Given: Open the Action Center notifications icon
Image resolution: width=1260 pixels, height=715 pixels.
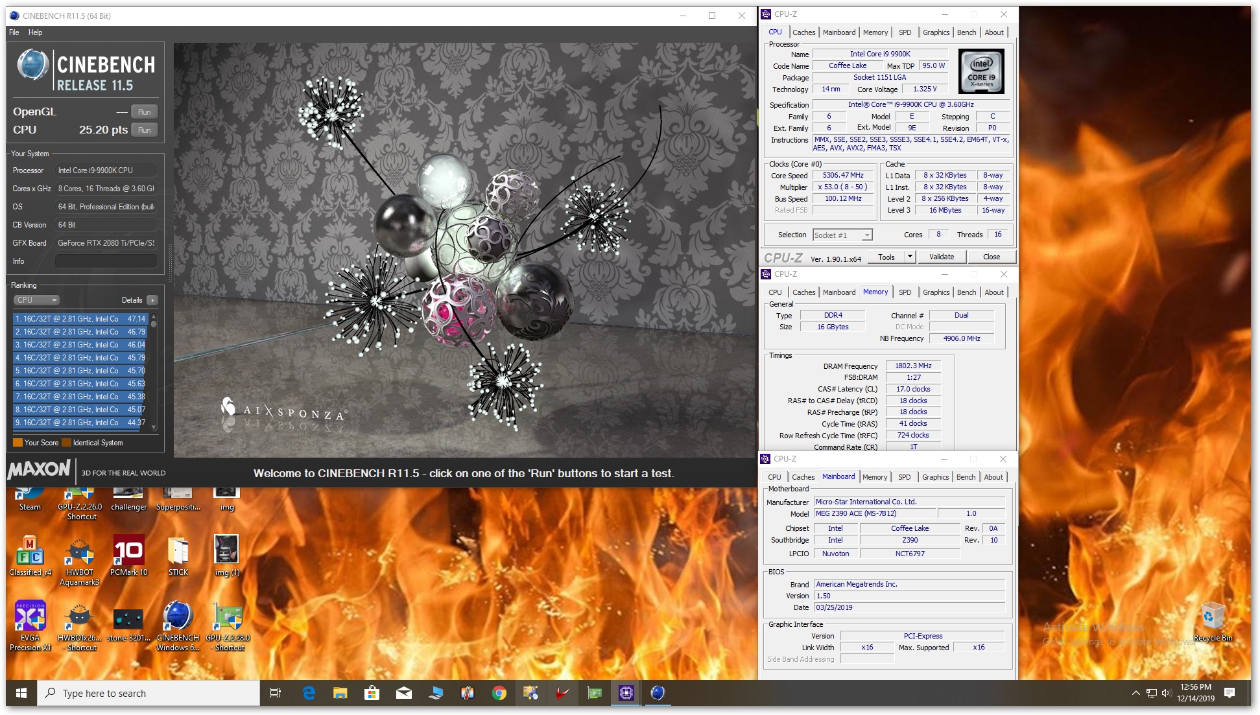Looking at the screenshot, I should click(x=1230, y=693).
